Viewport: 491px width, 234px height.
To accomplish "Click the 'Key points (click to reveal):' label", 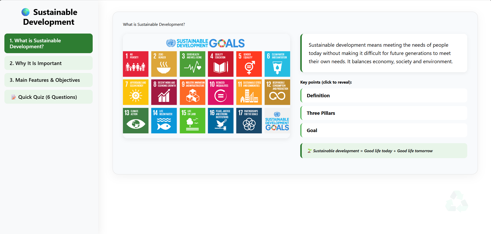I will [x=326, y=82].
